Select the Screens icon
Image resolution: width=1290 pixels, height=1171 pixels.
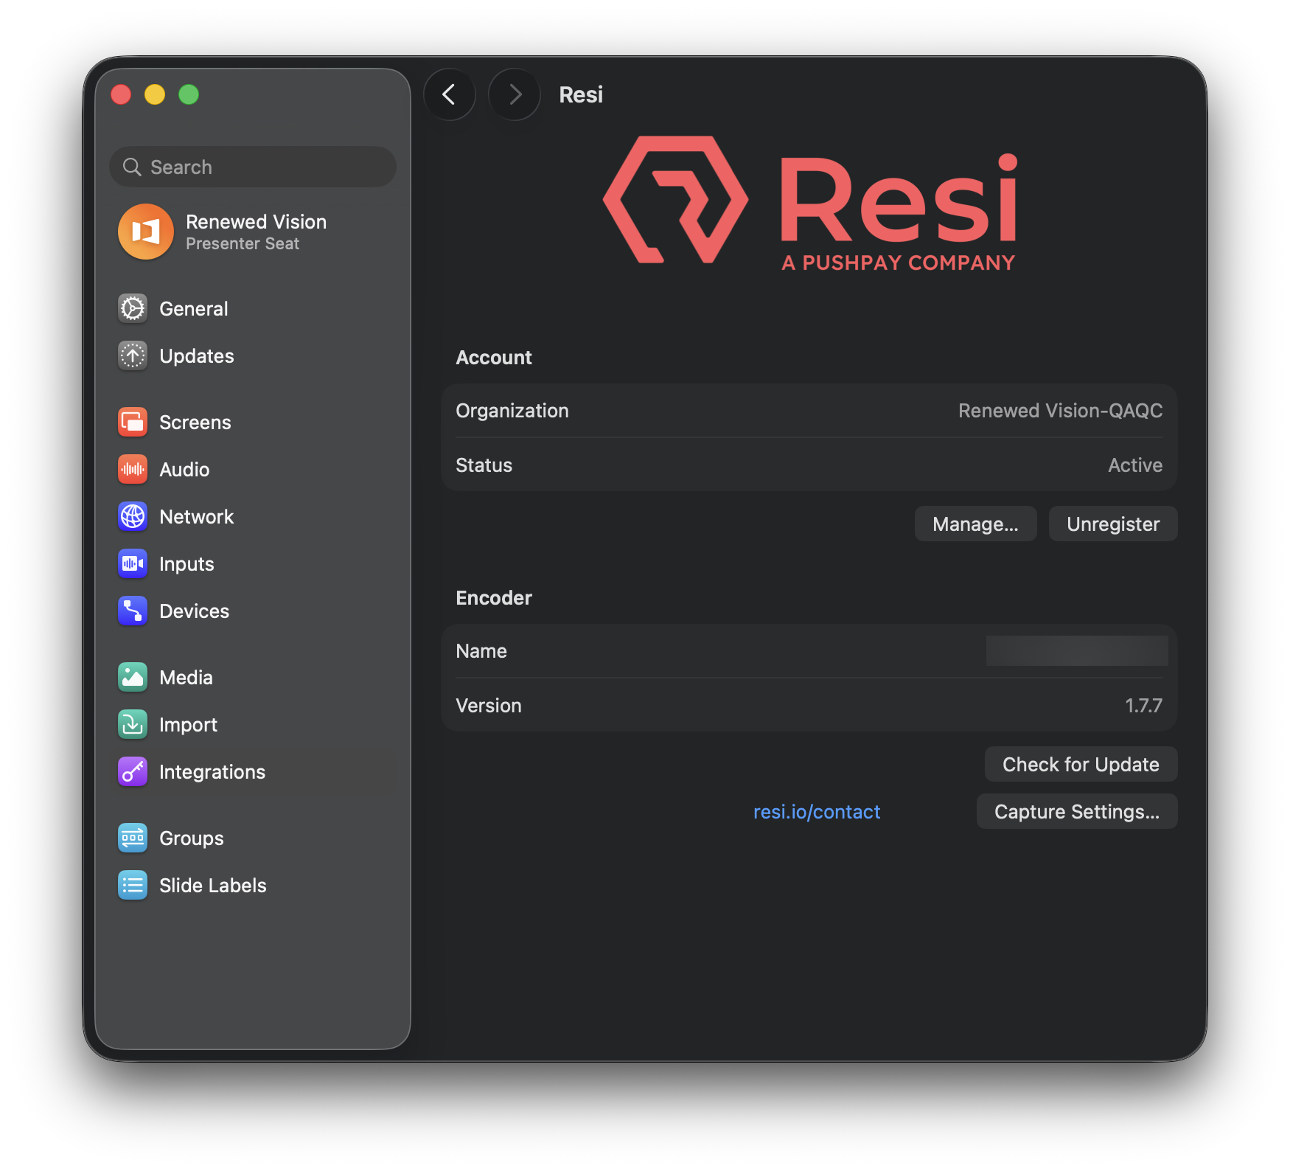tap(133, 422)
